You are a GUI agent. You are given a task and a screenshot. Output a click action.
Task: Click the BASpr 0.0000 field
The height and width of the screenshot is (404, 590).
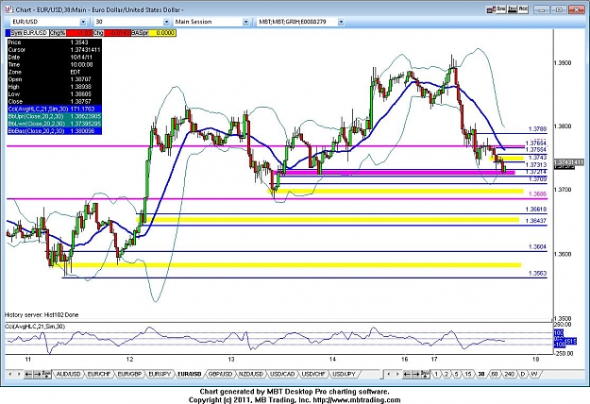[x=153, y=33]
